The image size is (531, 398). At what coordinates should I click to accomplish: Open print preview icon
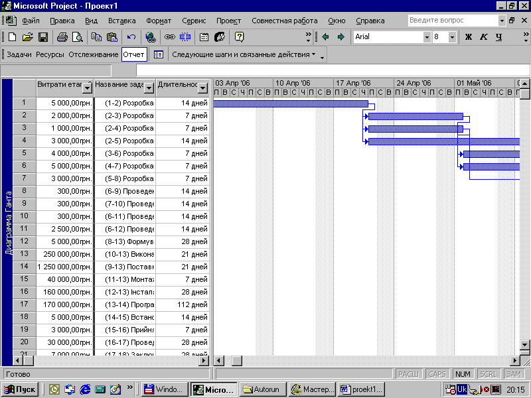tap(78, 37)
